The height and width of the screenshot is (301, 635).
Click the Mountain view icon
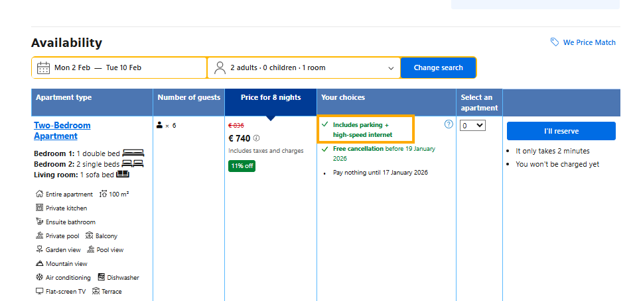click(x=39, y=263)
